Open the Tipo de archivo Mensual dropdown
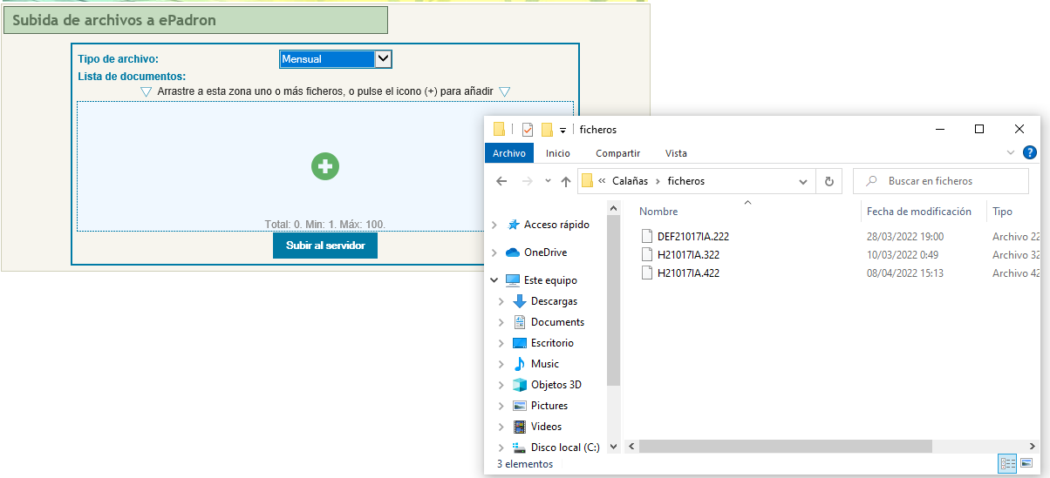 coord(336,59)
